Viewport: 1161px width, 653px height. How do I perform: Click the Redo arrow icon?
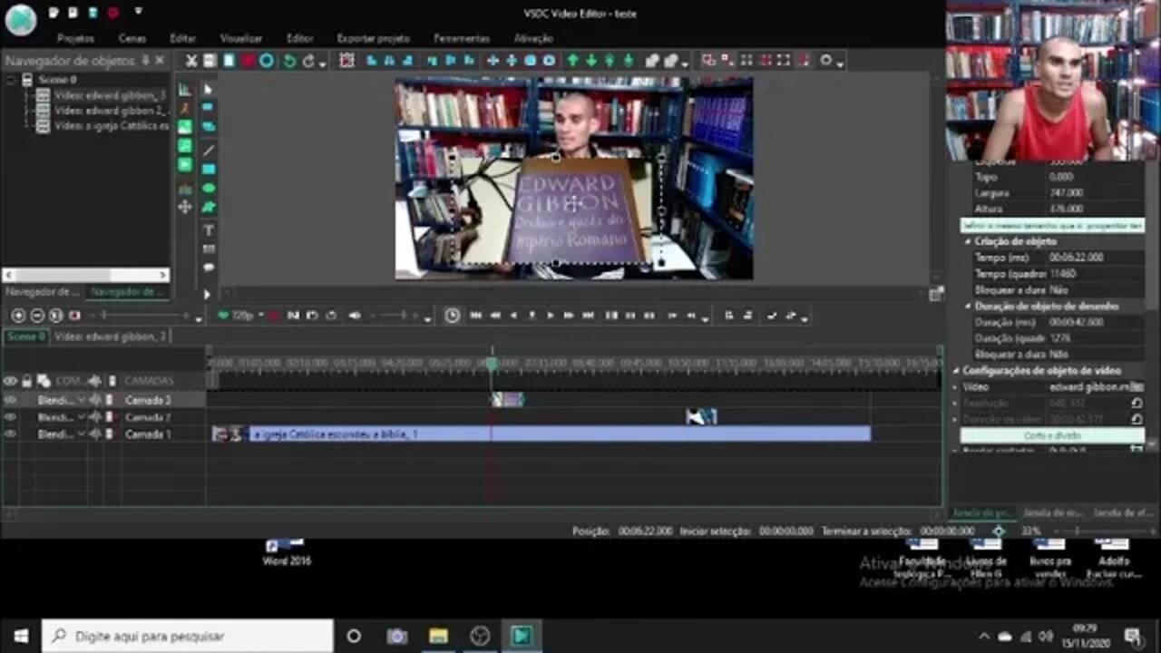point(308,61)
